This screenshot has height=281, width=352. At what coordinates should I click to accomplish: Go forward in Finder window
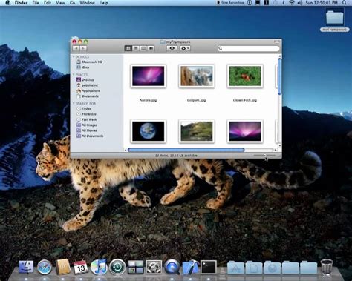tap(83, 48)
